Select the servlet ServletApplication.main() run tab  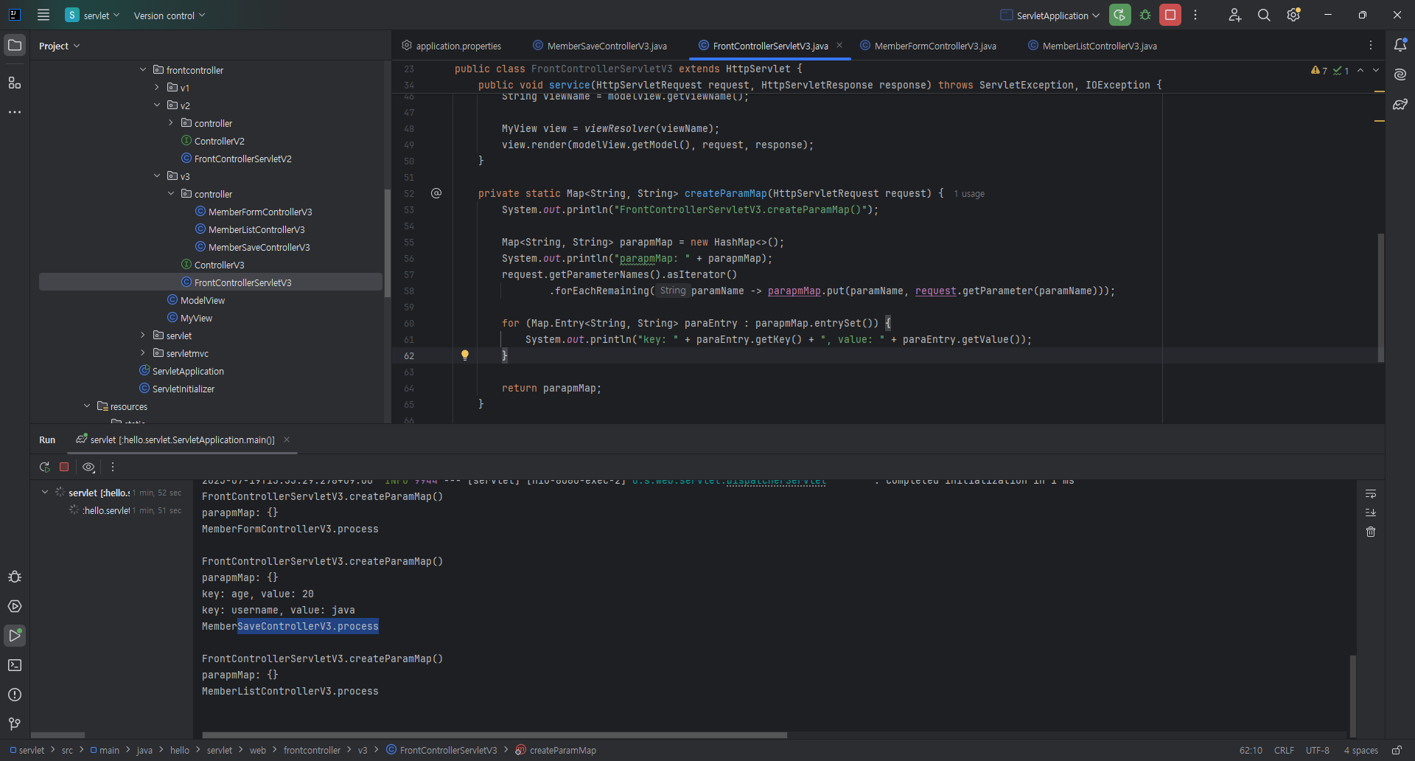[x=175, y=439]
